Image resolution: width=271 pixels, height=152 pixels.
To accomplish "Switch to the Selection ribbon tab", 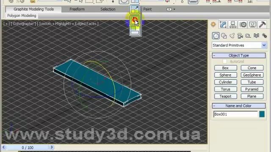I will pyautogui.click(x=108, y=9).
